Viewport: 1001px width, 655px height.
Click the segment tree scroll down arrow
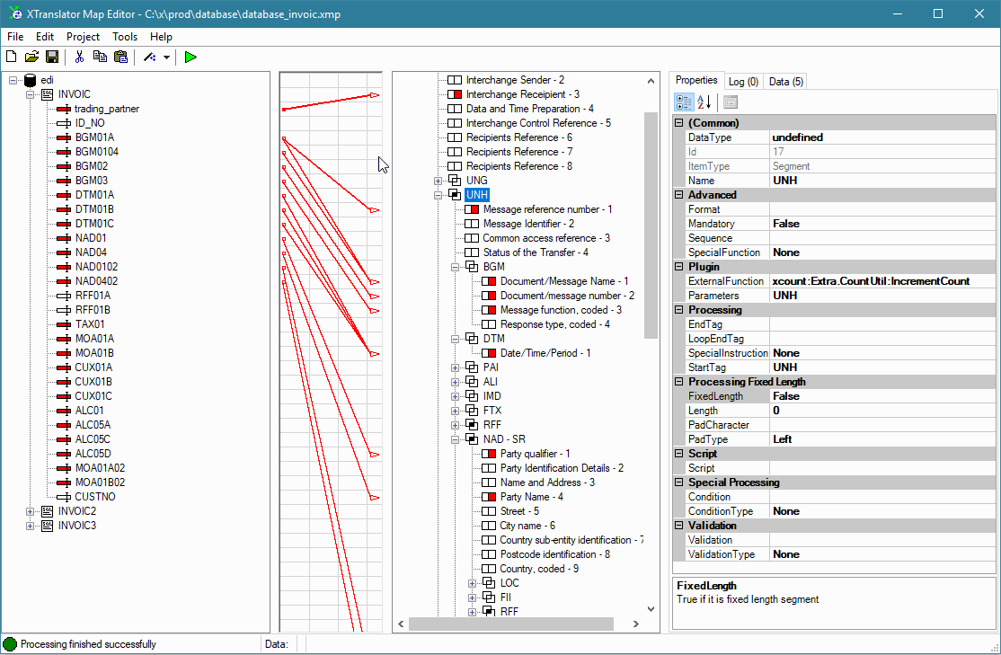(651, 609)
